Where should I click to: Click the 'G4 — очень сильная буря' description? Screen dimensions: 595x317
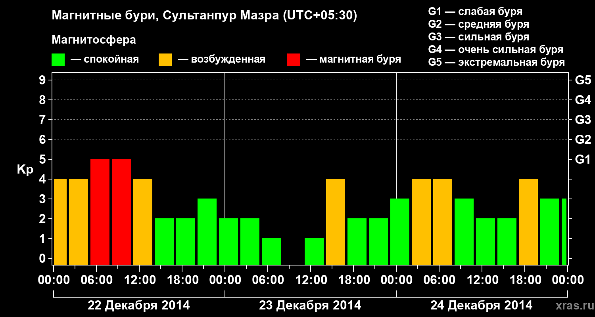(496, 50)
